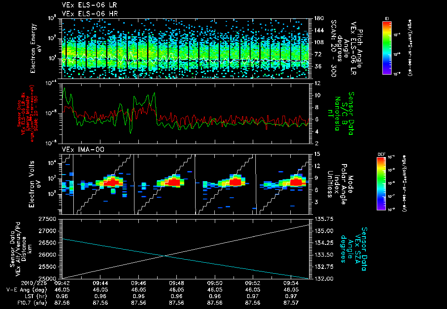
Task: Click the "27500" altitude tick label
Action: pos(47,219)
